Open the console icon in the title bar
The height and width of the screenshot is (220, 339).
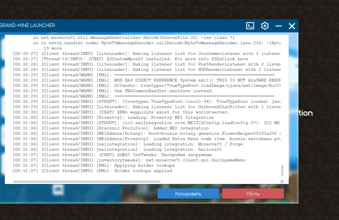point(250,26)
